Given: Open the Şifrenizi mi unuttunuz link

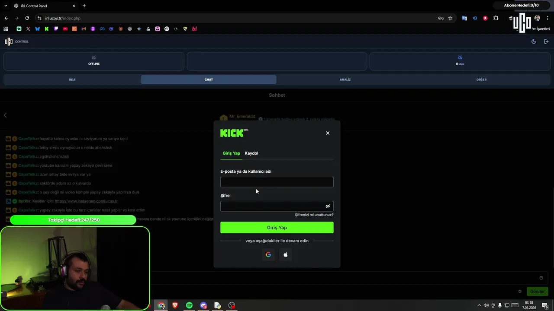Looking at the screenshot, I should (x=314, y=215).
